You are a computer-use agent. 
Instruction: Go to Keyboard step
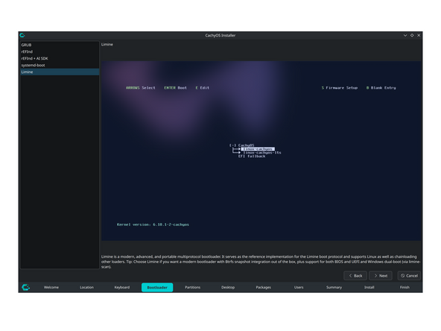(x=122, y=287)
